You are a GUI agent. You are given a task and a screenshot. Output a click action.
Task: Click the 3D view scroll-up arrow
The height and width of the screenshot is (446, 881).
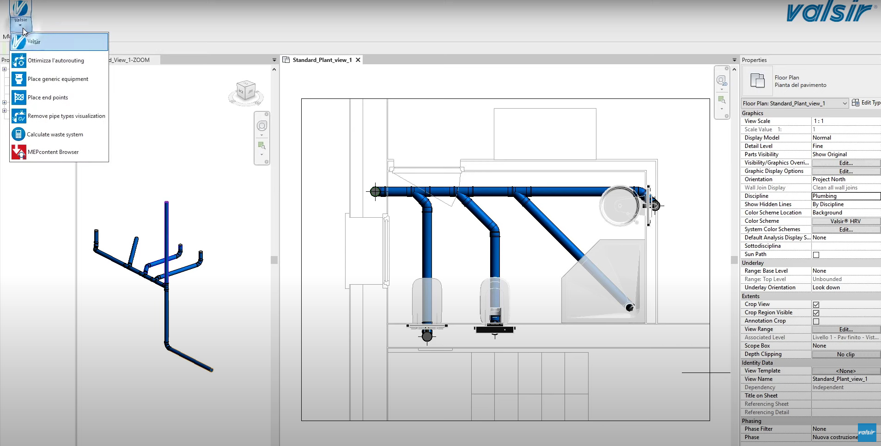click(x=274, y=69)
